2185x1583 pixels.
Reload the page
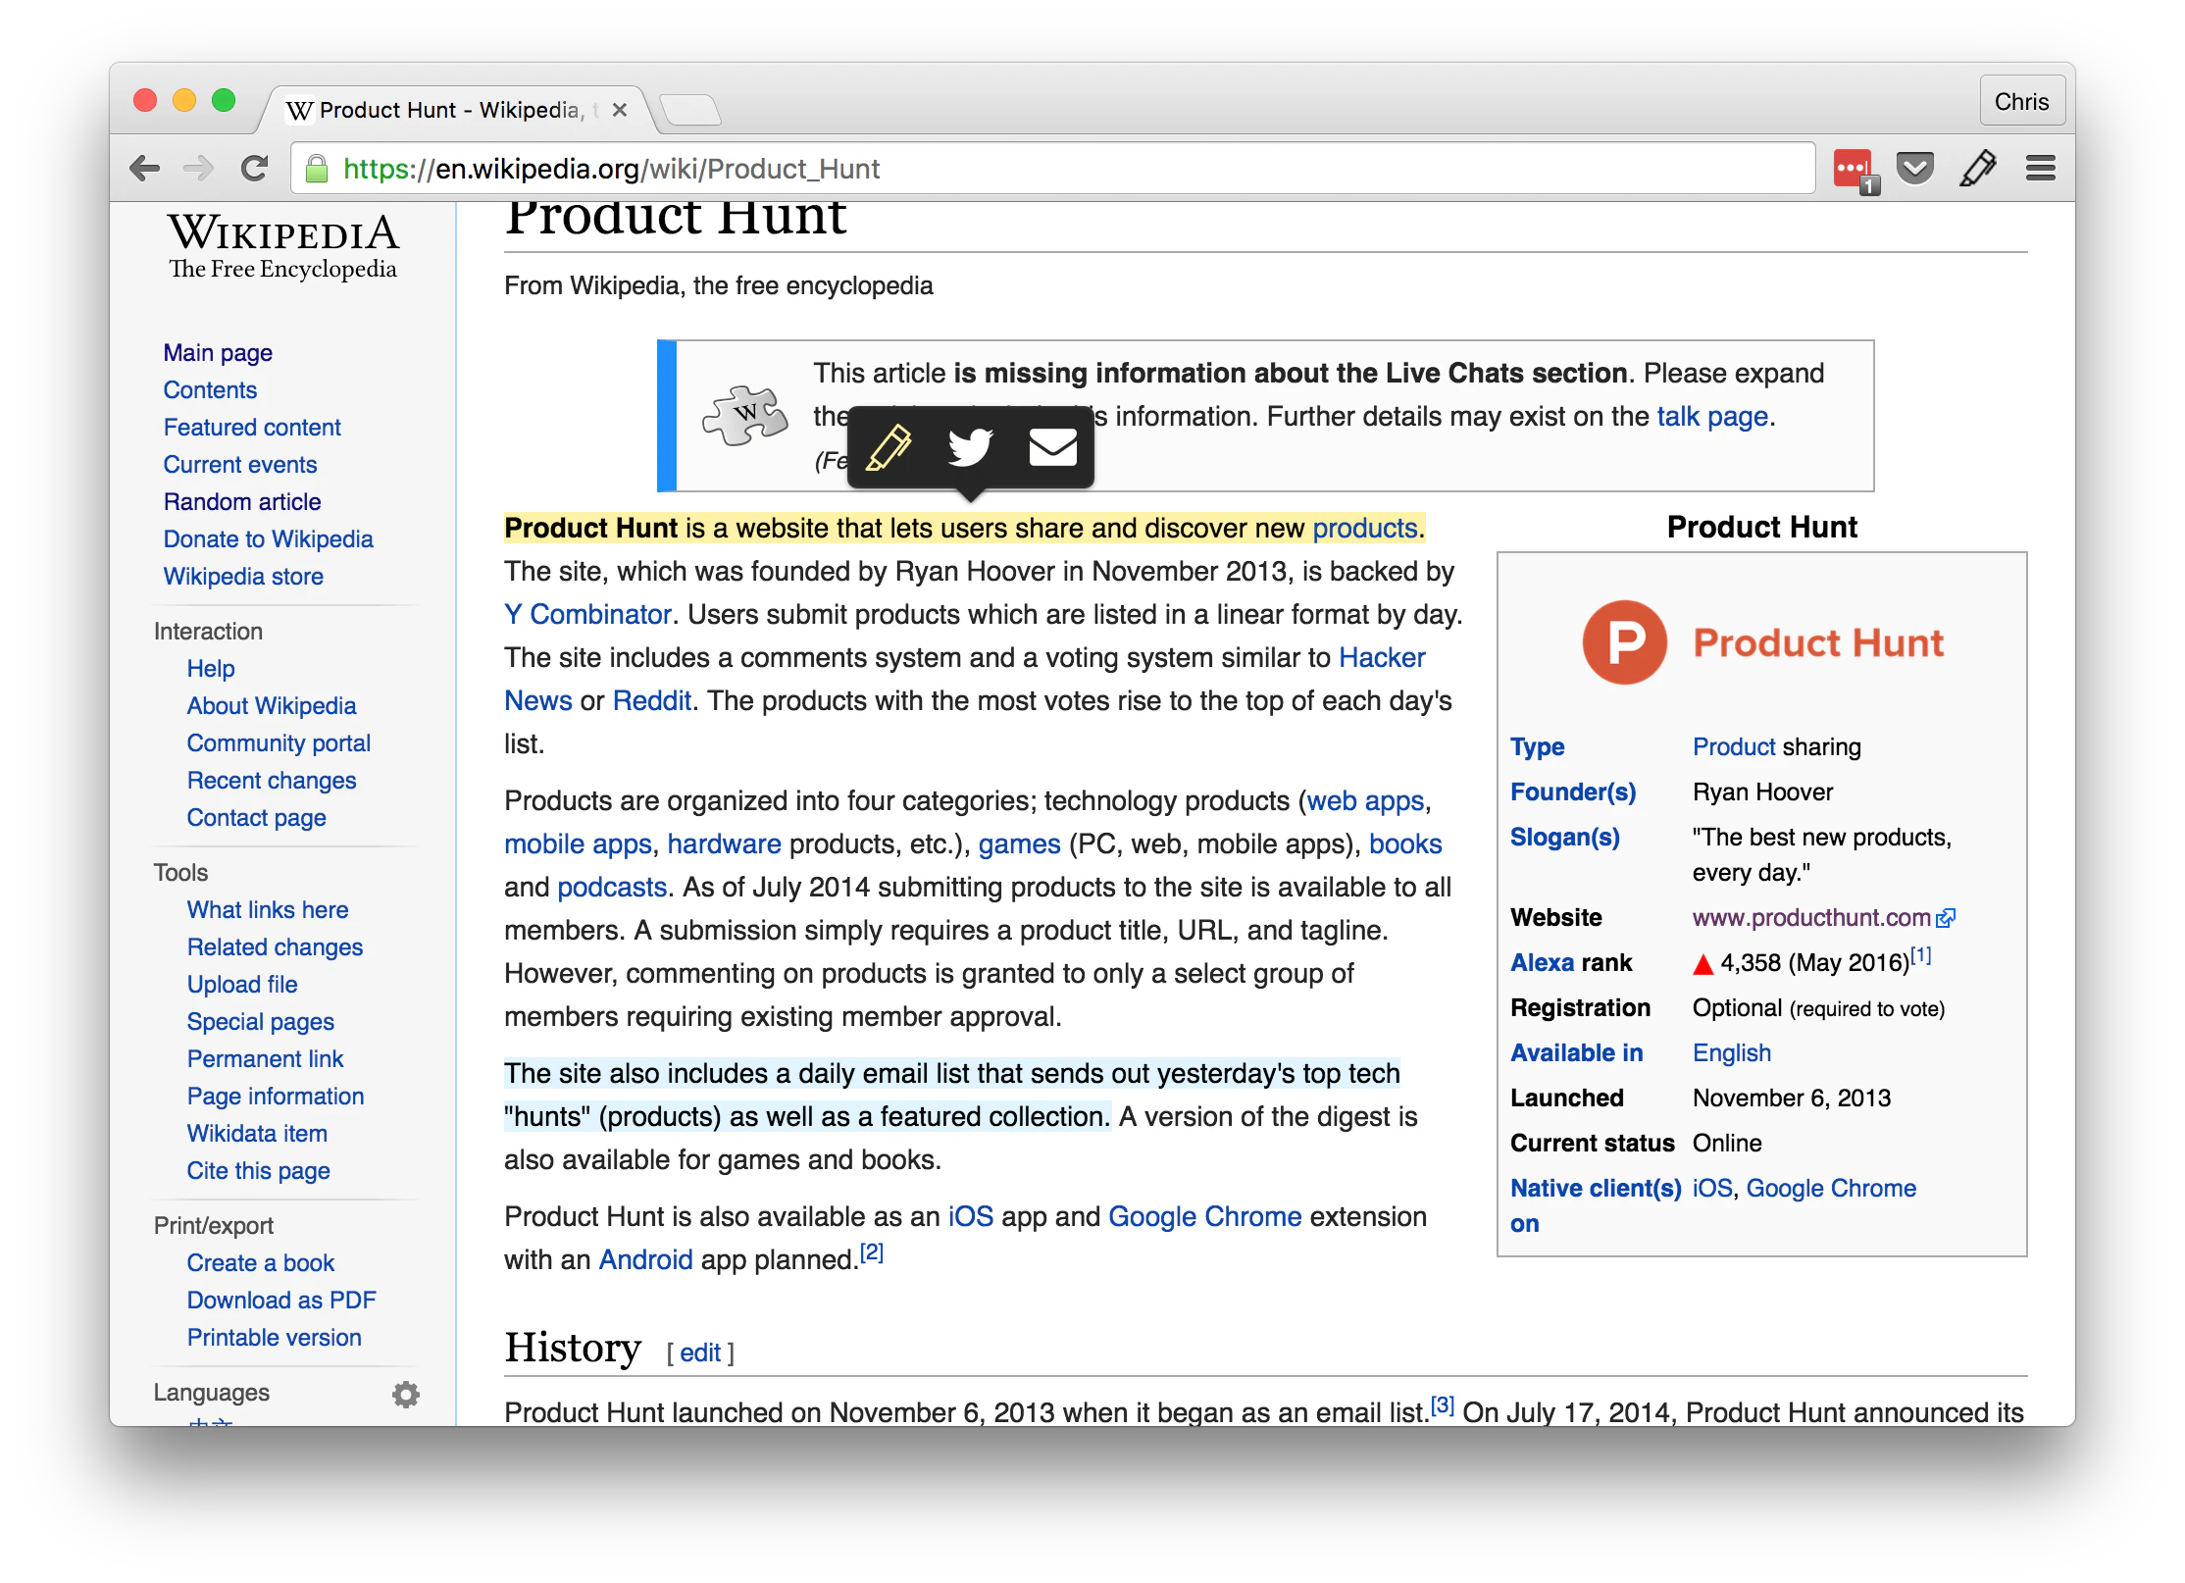[255, 169]
